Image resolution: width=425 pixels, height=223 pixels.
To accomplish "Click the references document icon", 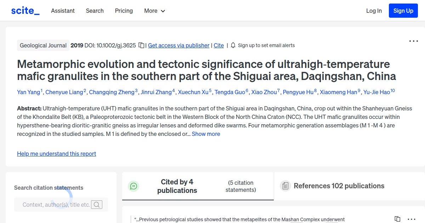I will (285, 185).
